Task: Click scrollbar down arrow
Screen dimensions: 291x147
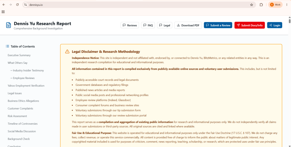Action: (290, 146)
